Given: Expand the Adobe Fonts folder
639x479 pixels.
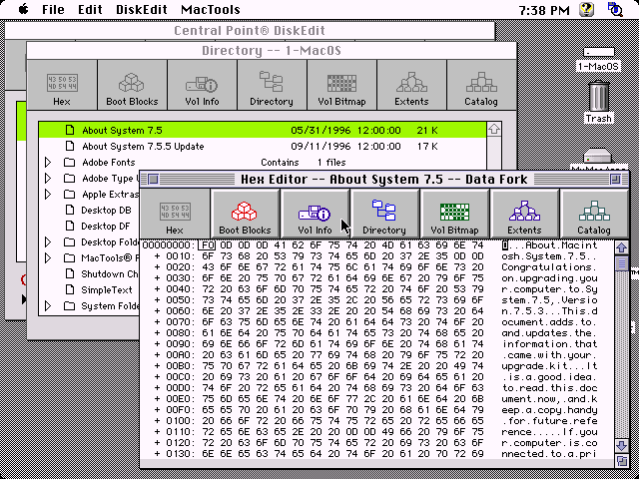Looking at the screenshot, I should pos(48,163).
